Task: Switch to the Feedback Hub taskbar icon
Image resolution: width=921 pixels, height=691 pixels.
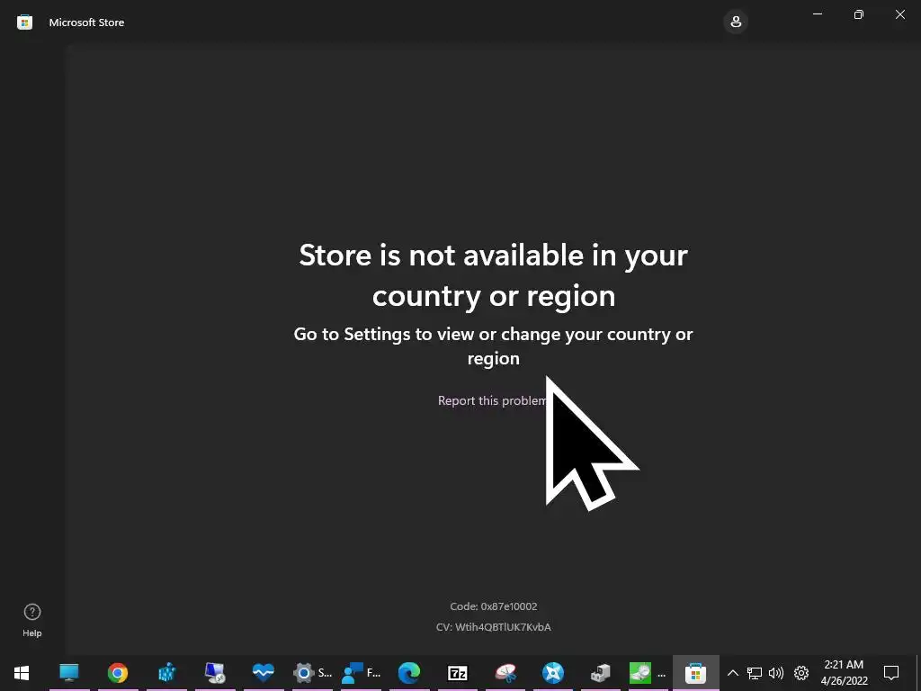Action: (x=361, y=673)
